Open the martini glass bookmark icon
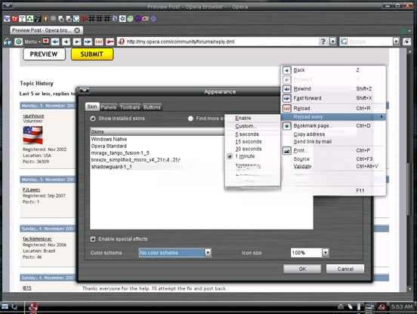Viewport: 417px width, 314px height. point(23,19)
